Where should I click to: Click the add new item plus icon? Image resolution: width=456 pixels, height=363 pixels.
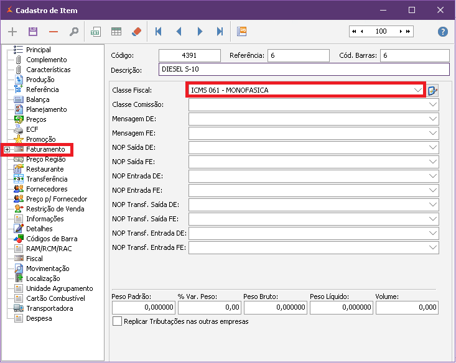[12, 32]
